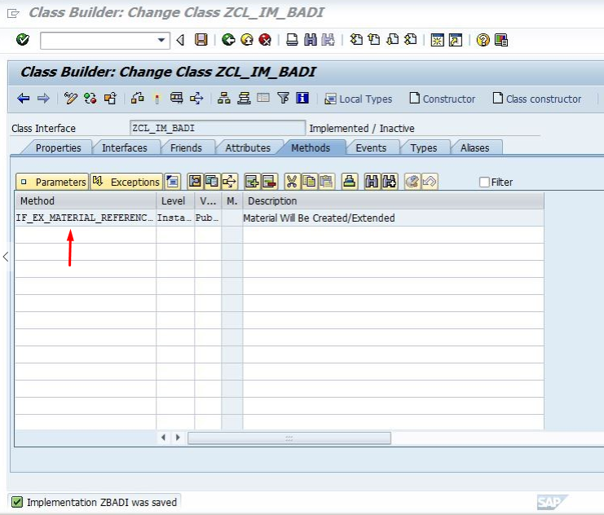Click the Test/Execute icon
The height and width of the screenshot is (515, 604).
pos(176,99)
